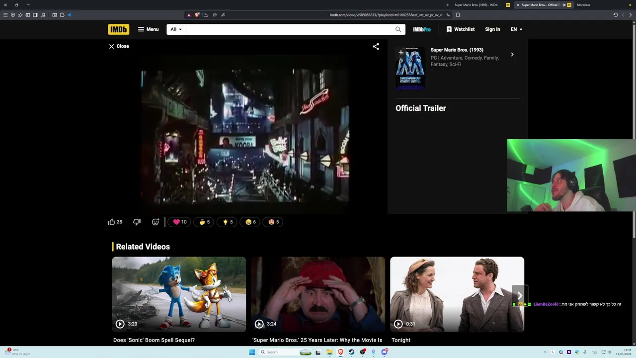The image size is (636, 358).
Task: Click play icon on 3:20 Sonic video
Action: tap(120, 324)
